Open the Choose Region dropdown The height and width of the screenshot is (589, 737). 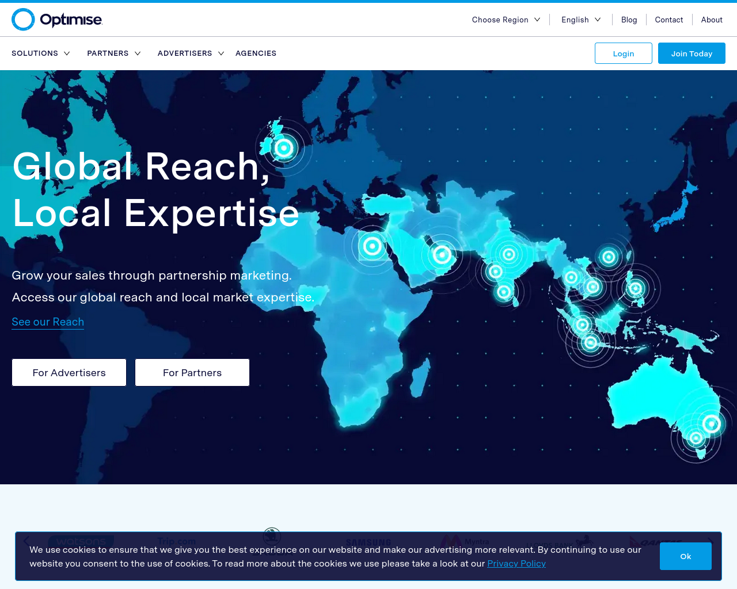coord(506,20)
